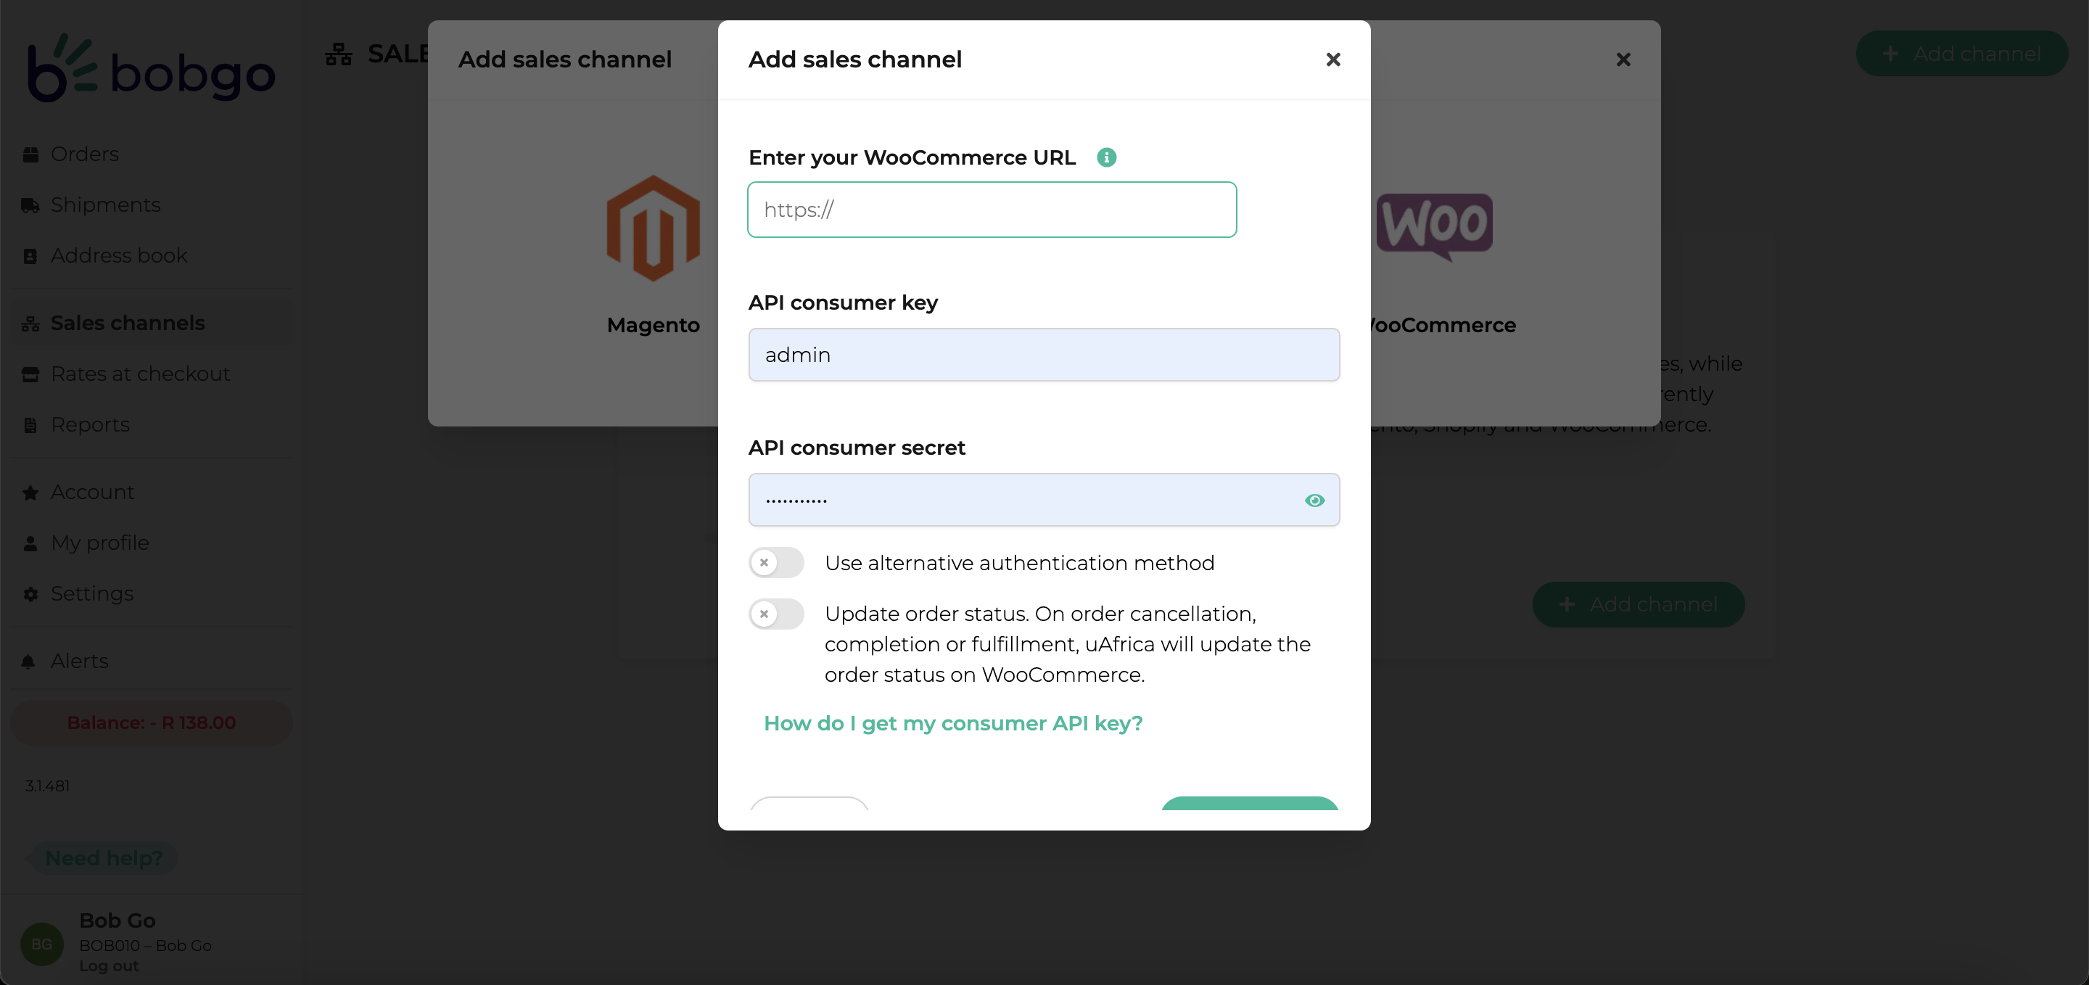
Task: Open Orders in the sidebar
Action: (85, 154)
